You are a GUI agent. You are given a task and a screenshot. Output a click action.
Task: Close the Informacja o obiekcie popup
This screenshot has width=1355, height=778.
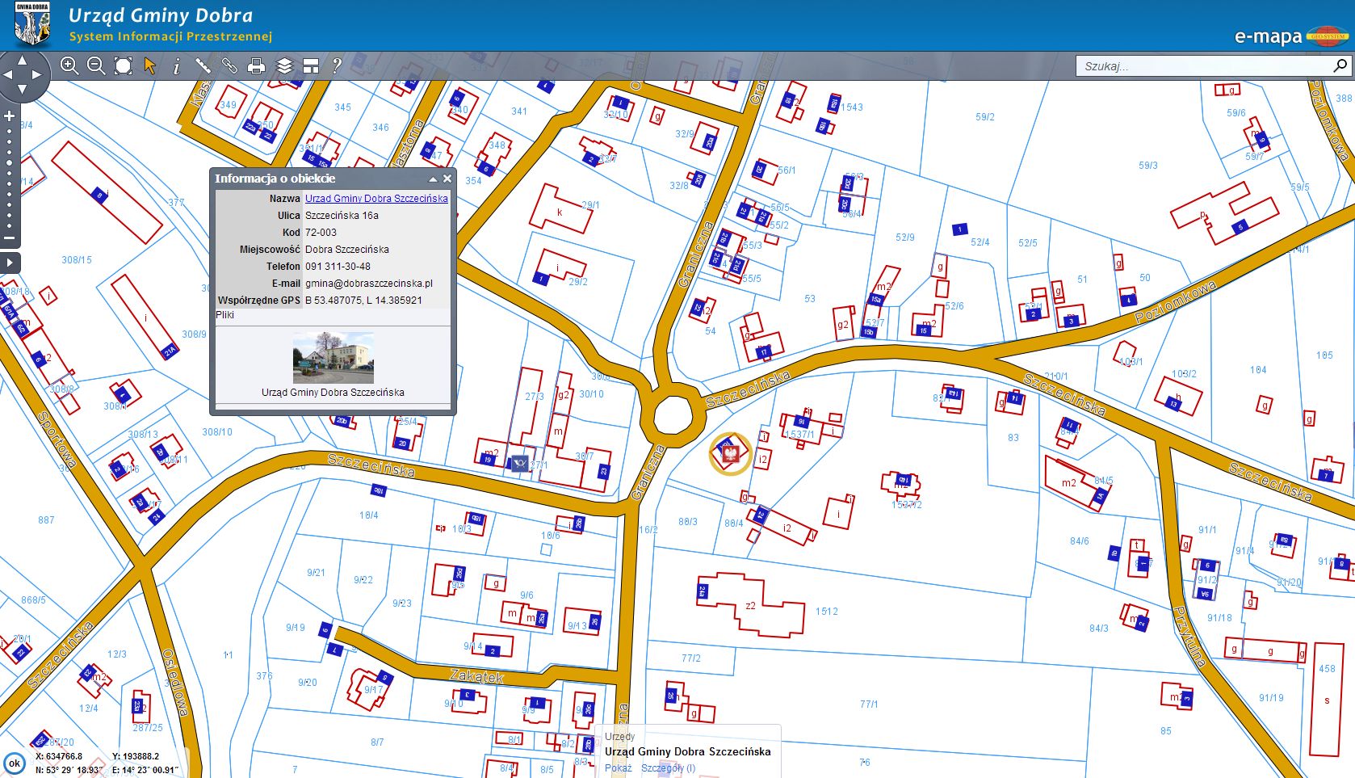click(x=447, y=179)
